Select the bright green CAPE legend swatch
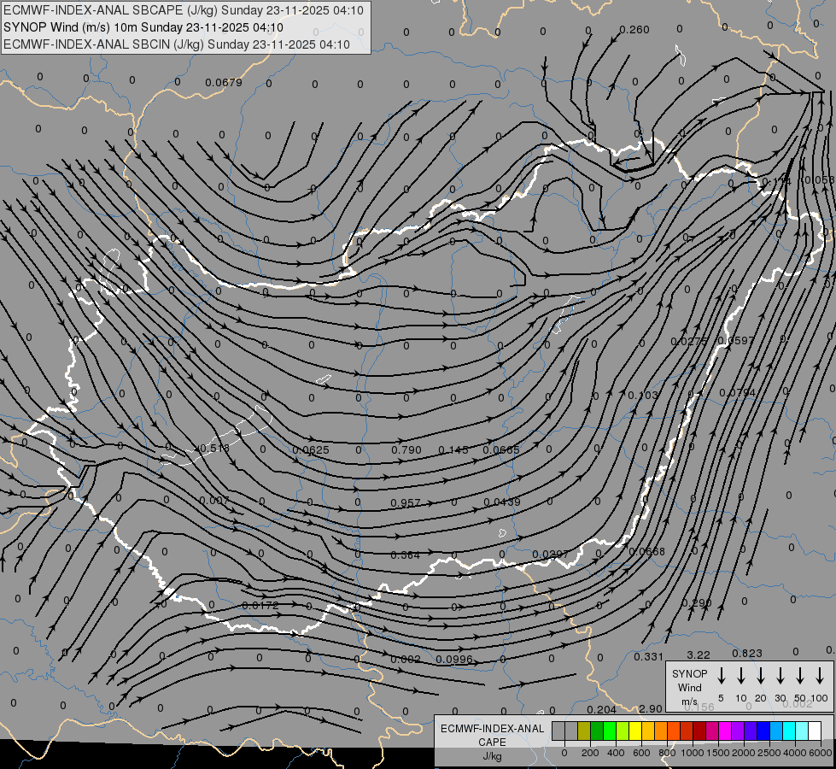 [610, 731]
